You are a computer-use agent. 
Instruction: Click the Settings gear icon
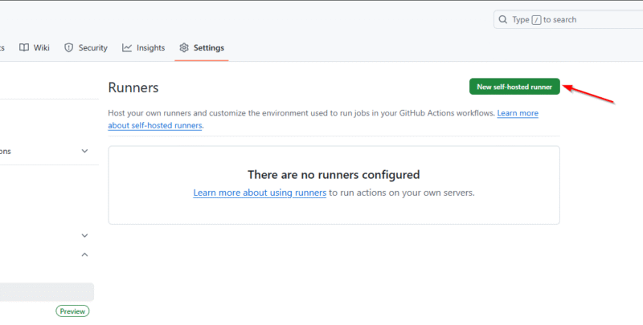pos(184,48)
